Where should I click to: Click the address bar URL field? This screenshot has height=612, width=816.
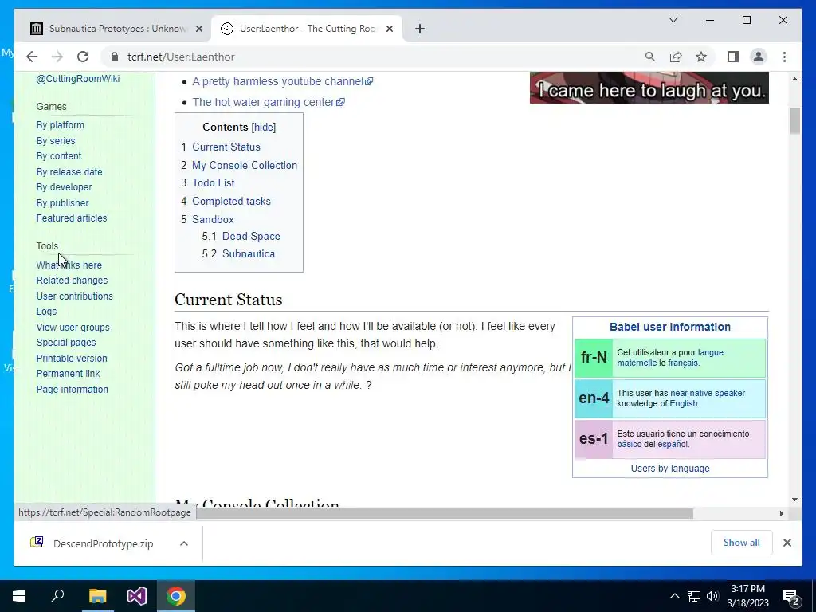click(375, 57)
